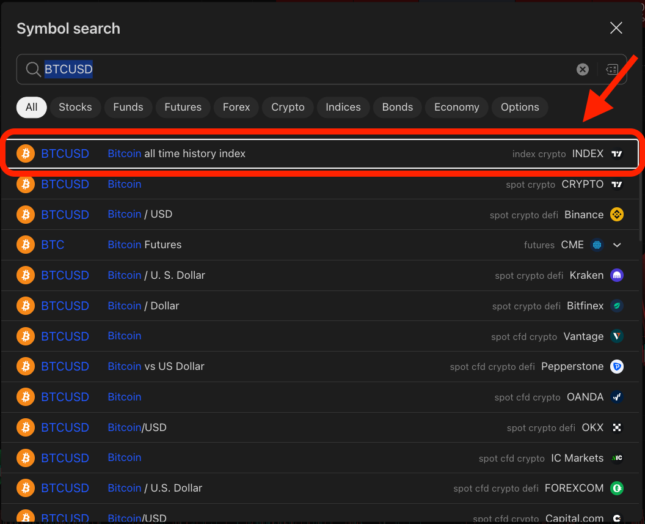Close the Symbol search dialog

[x=616, y=28]
